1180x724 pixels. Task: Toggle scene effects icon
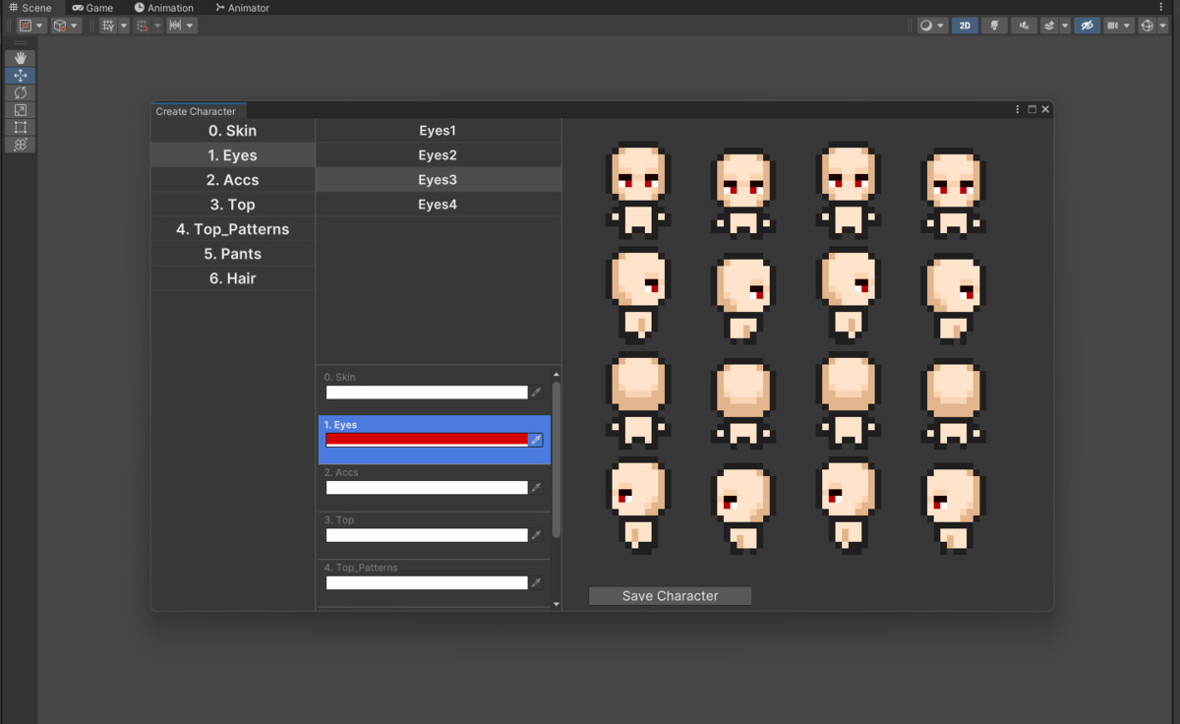click(x=1050, y=26)
